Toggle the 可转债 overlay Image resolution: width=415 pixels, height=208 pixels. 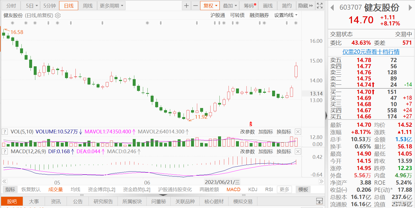click(237, 15)
